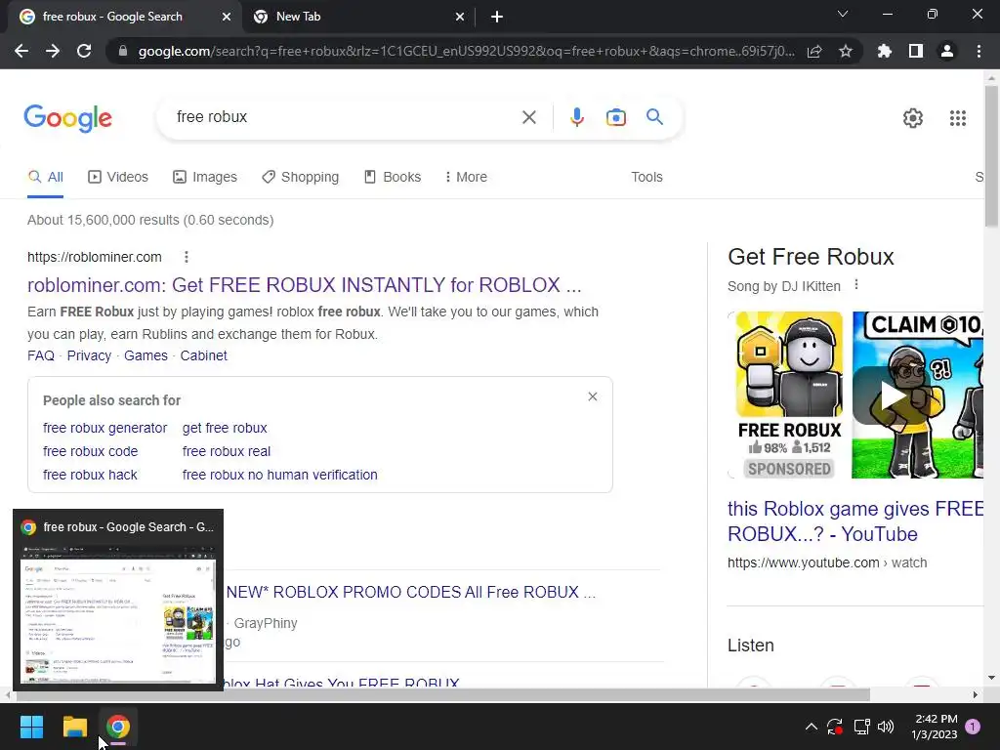Click the Chrome taskbar icon

[118, 727]
